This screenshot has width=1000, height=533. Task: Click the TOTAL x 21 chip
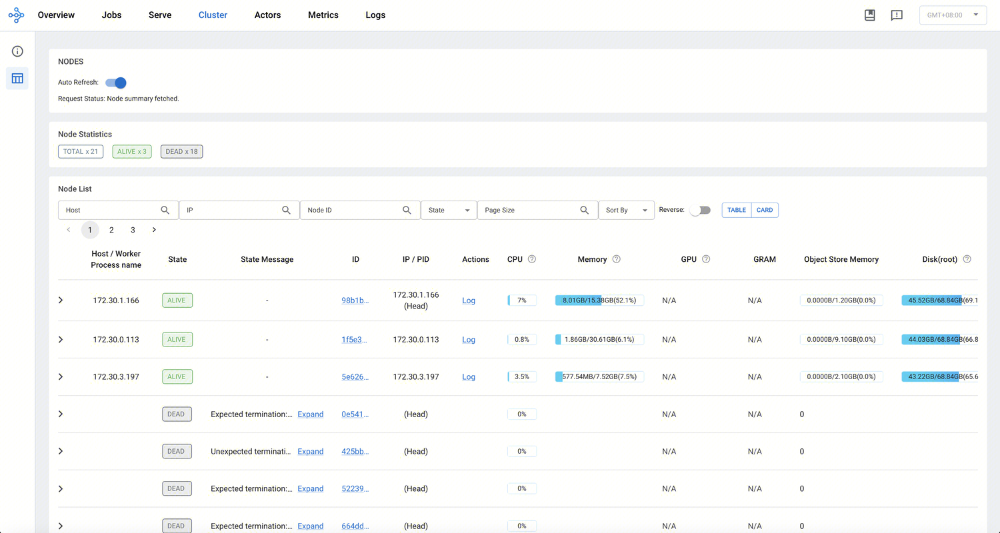pyautogui.click(x=81, y=151)
